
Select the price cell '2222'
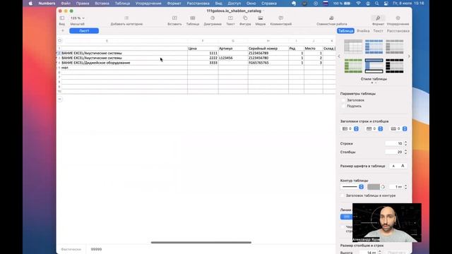pos(203,58)
